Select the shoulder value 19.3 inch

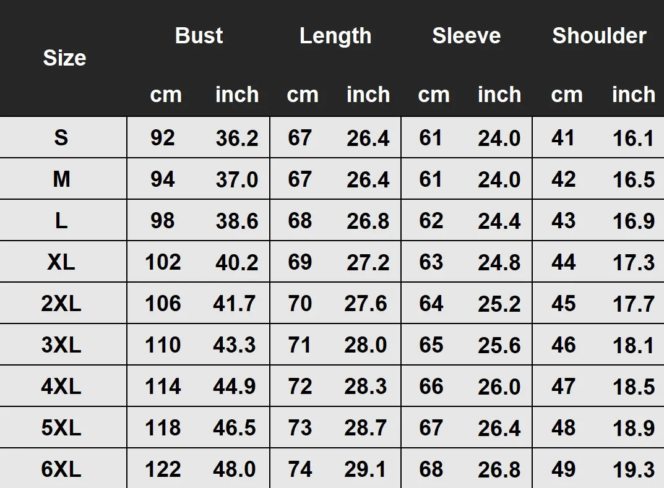(x=633, y=469)
